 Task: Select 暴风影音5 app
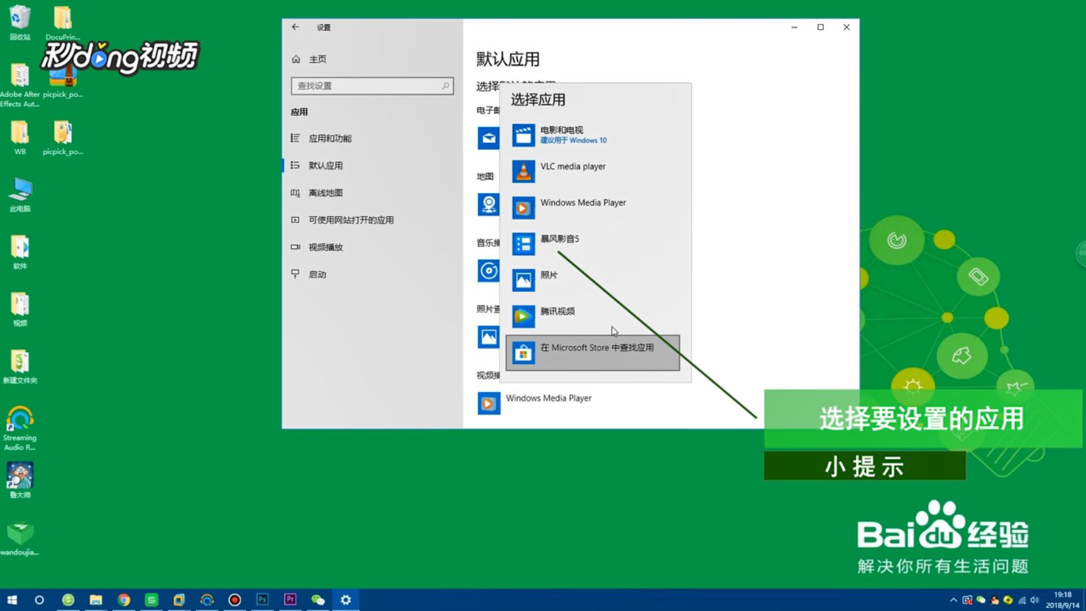593,244
